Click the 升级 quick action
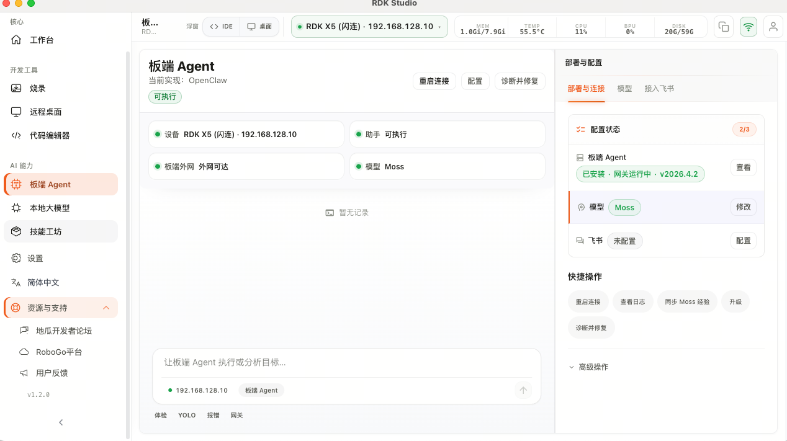 click(735, 301)
